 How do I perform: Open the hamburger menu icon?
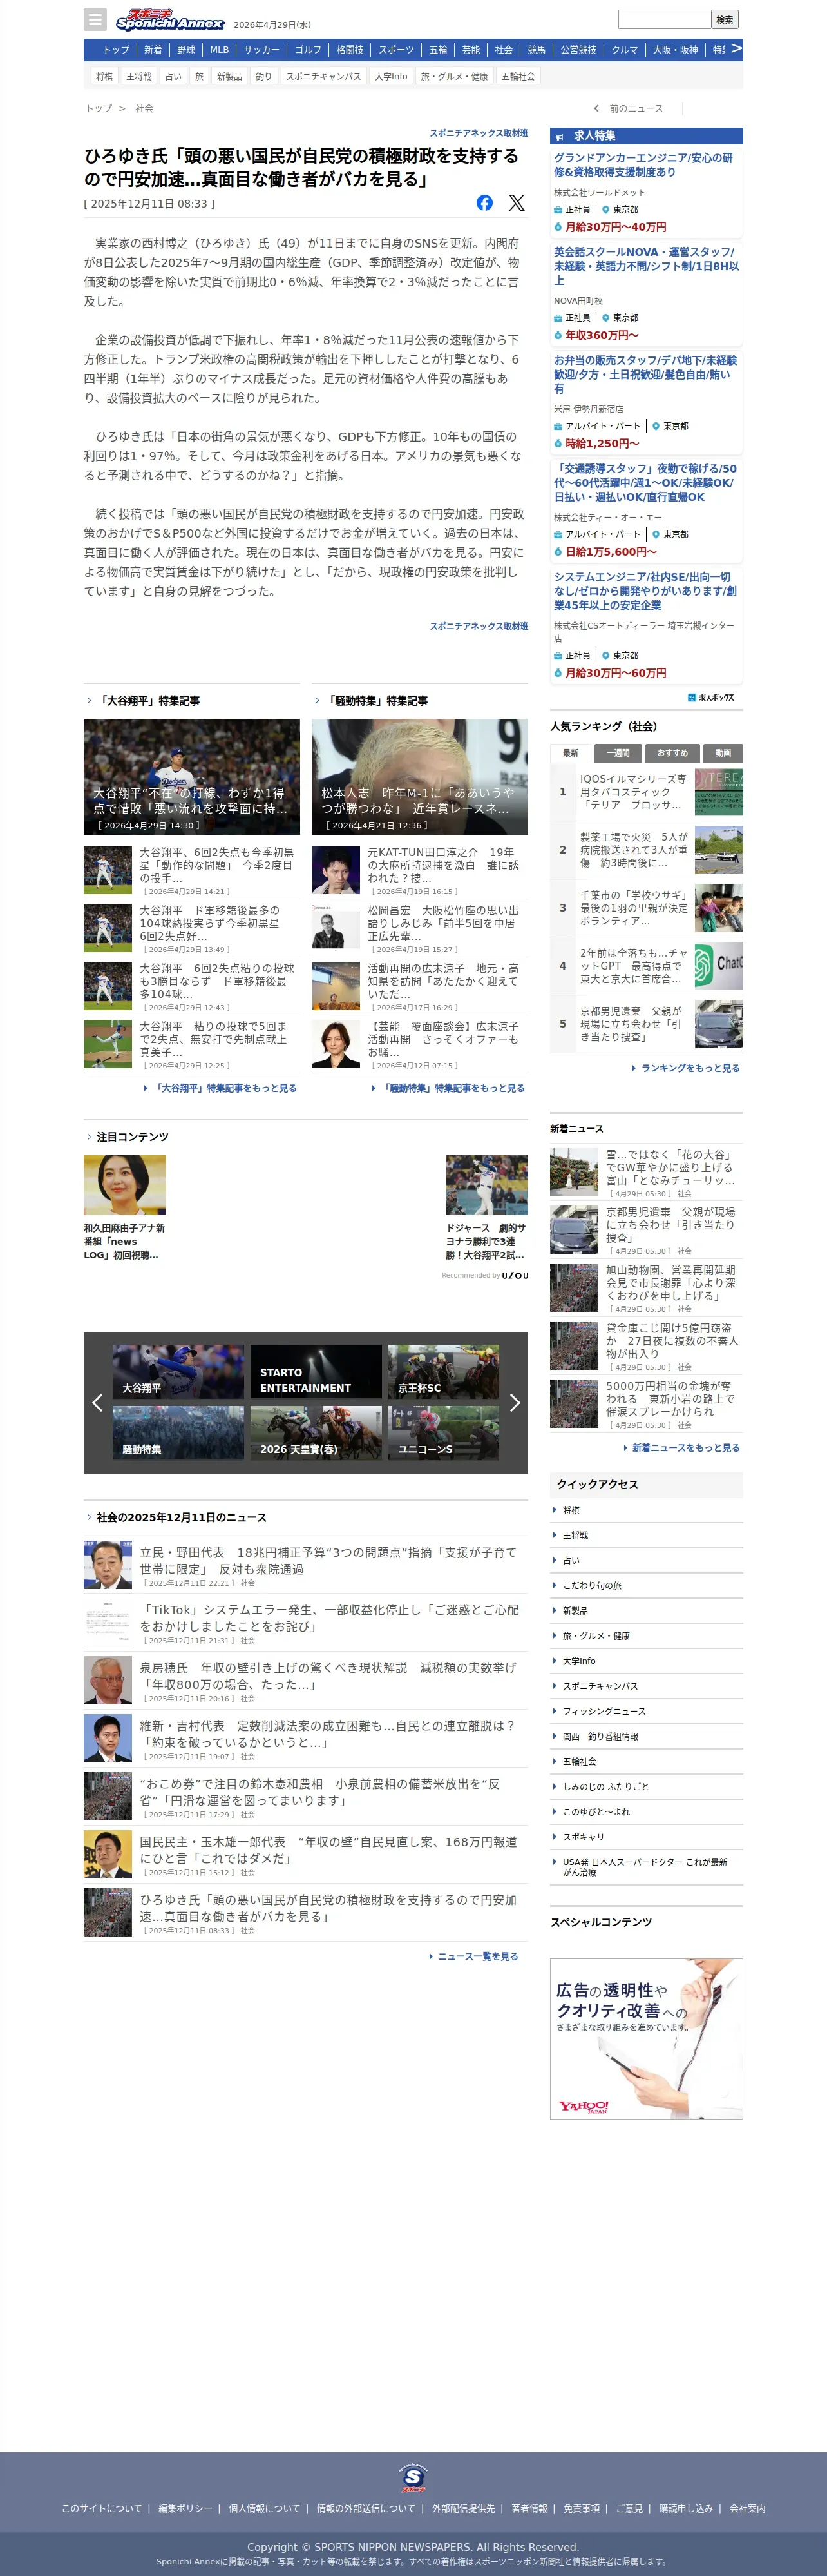click(x=95, y=19)
